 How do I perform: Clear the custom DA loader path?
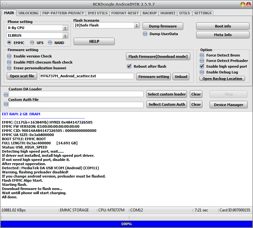(196, 94)
